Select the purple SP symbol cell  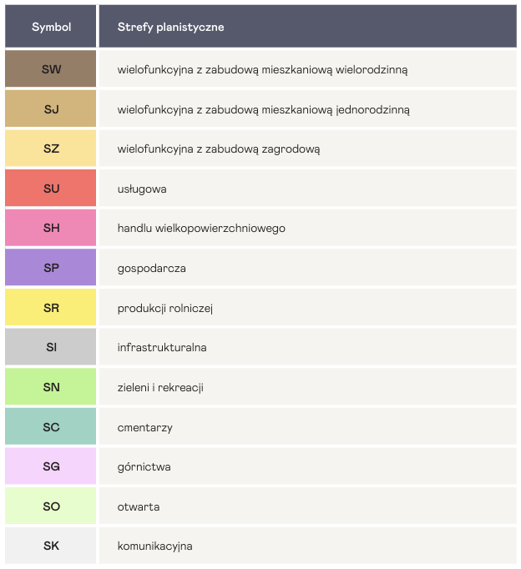tap(51, 268)
